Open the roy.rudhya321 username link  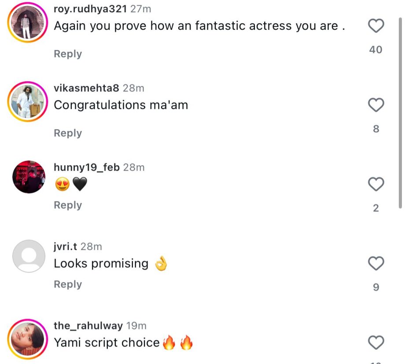coord(90,9)
